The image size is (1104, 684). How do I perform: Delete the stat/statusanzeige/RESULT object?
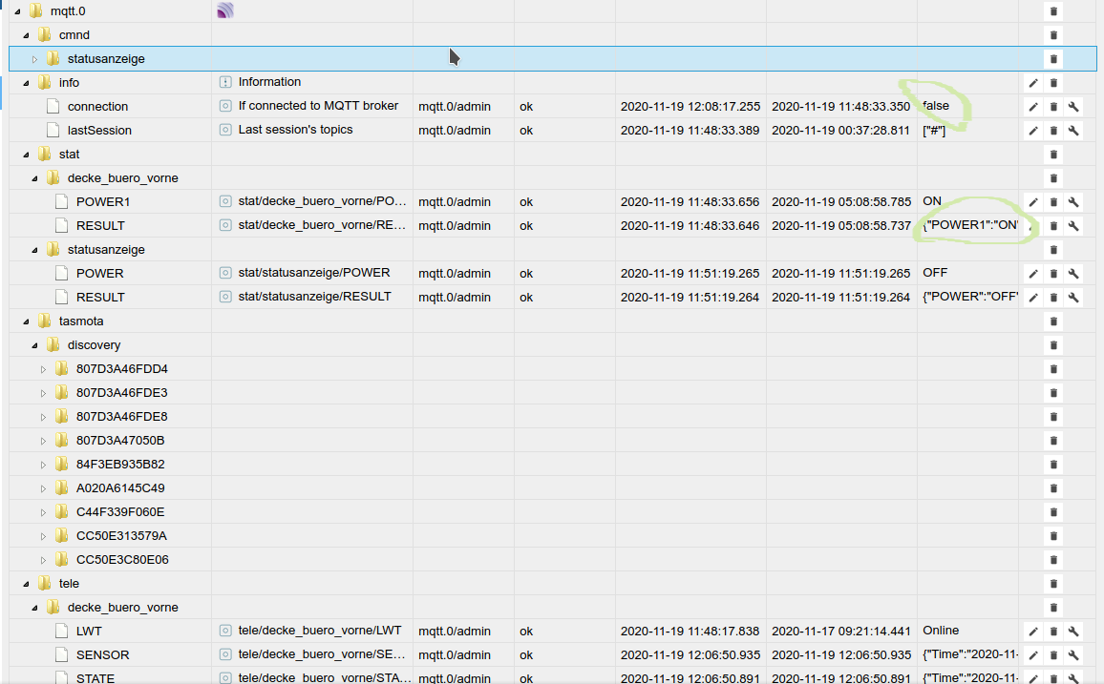click(1053, 298)
